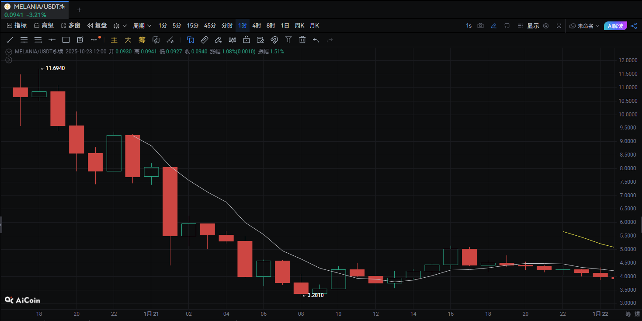Screen dimensions: 642x321
Task: Toggle the blue pencil drawing mode
Action: tap(493, 26)
